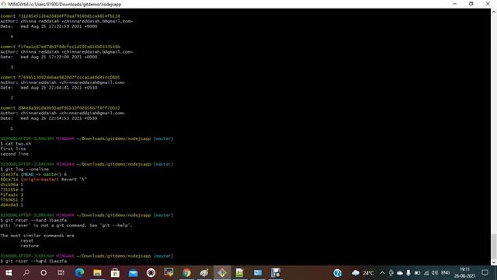Screen dimensions: 497x280
Task: Open the volume speaker tray icon
Action: [x=435, y=273]
